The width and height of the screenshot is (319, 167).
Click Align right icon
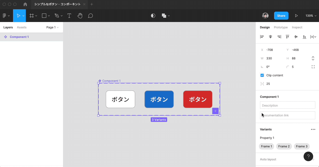279,37
